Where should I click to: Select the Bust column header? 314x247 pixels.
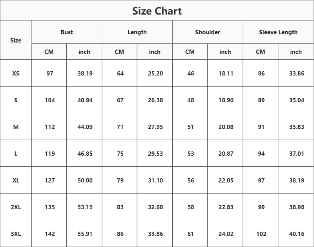[67, 32]
